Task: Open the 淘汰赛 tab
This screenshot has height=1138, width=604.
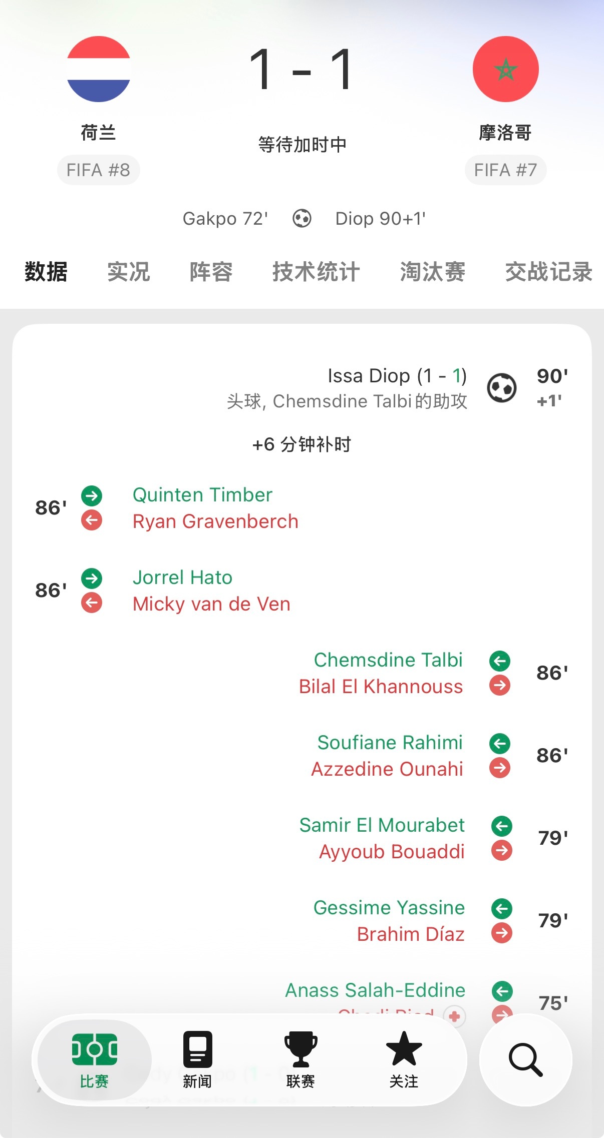Action: click(433, 272)
